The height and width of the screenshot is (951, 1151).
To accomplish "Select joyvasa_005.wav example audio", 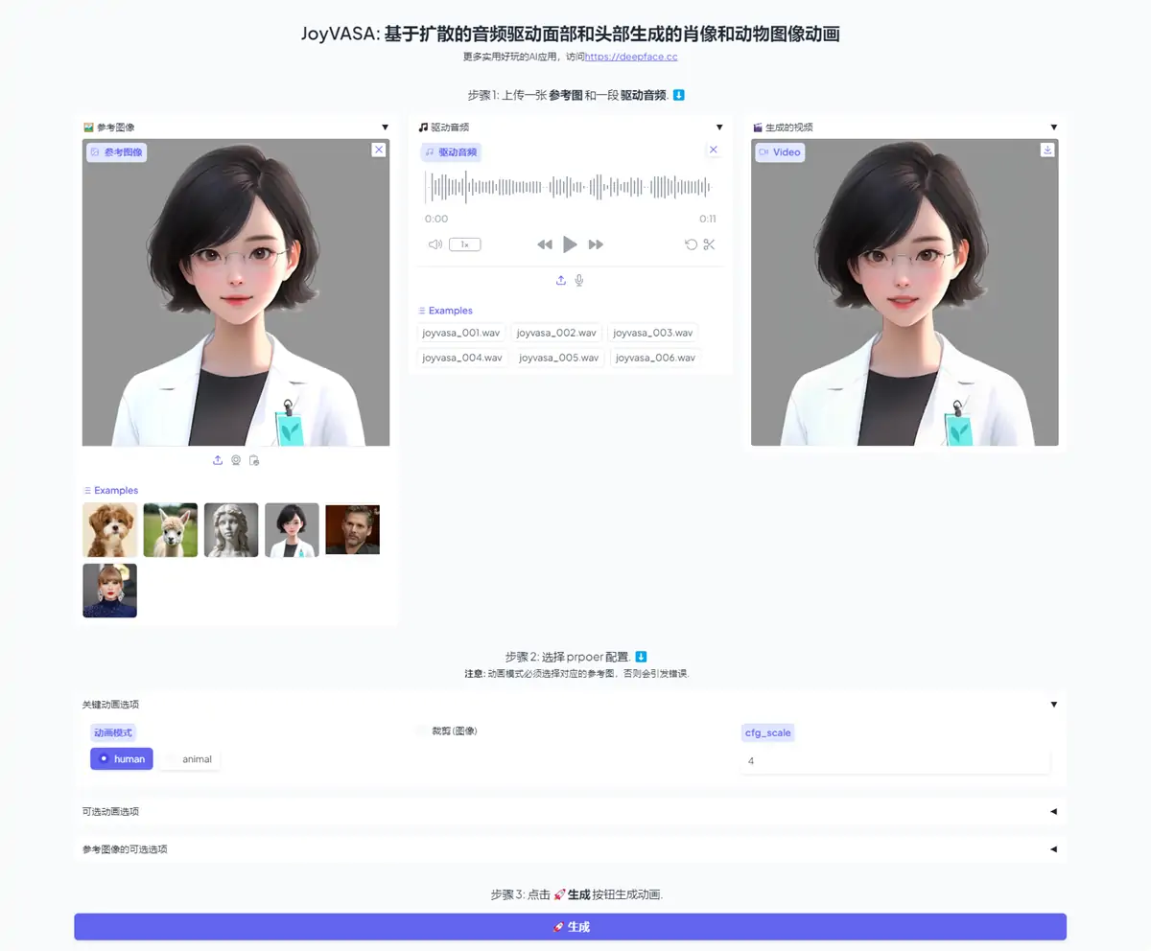I will [x=558, y=358].
